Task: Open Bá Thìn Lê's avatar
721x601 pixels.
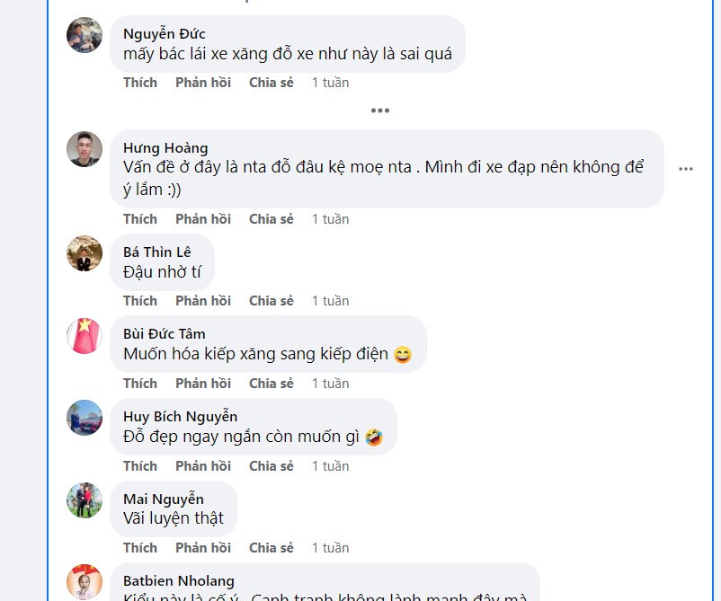Action: pyautogui.click(x=85, y=253)
